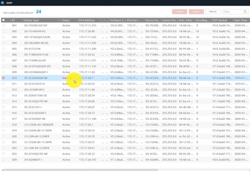
Task: Click IP address 172.17.11.68
Action: (87, 90)
